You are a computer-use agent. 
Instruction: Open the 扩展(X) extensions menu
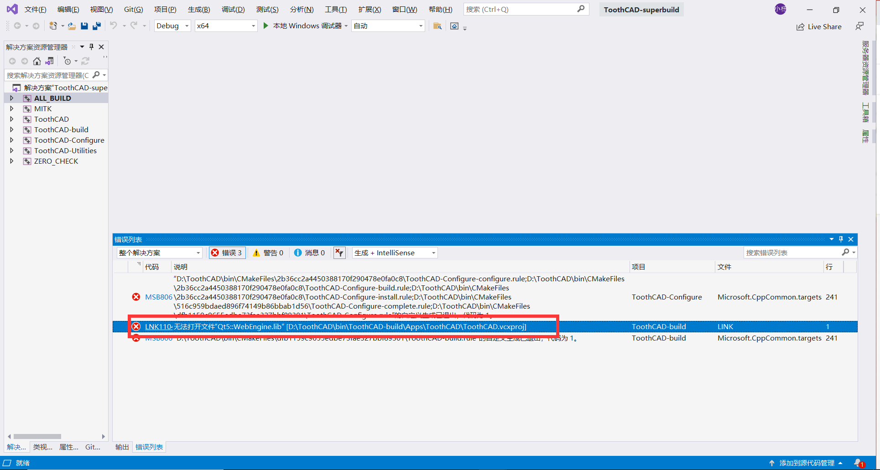(x=370, y=10)
